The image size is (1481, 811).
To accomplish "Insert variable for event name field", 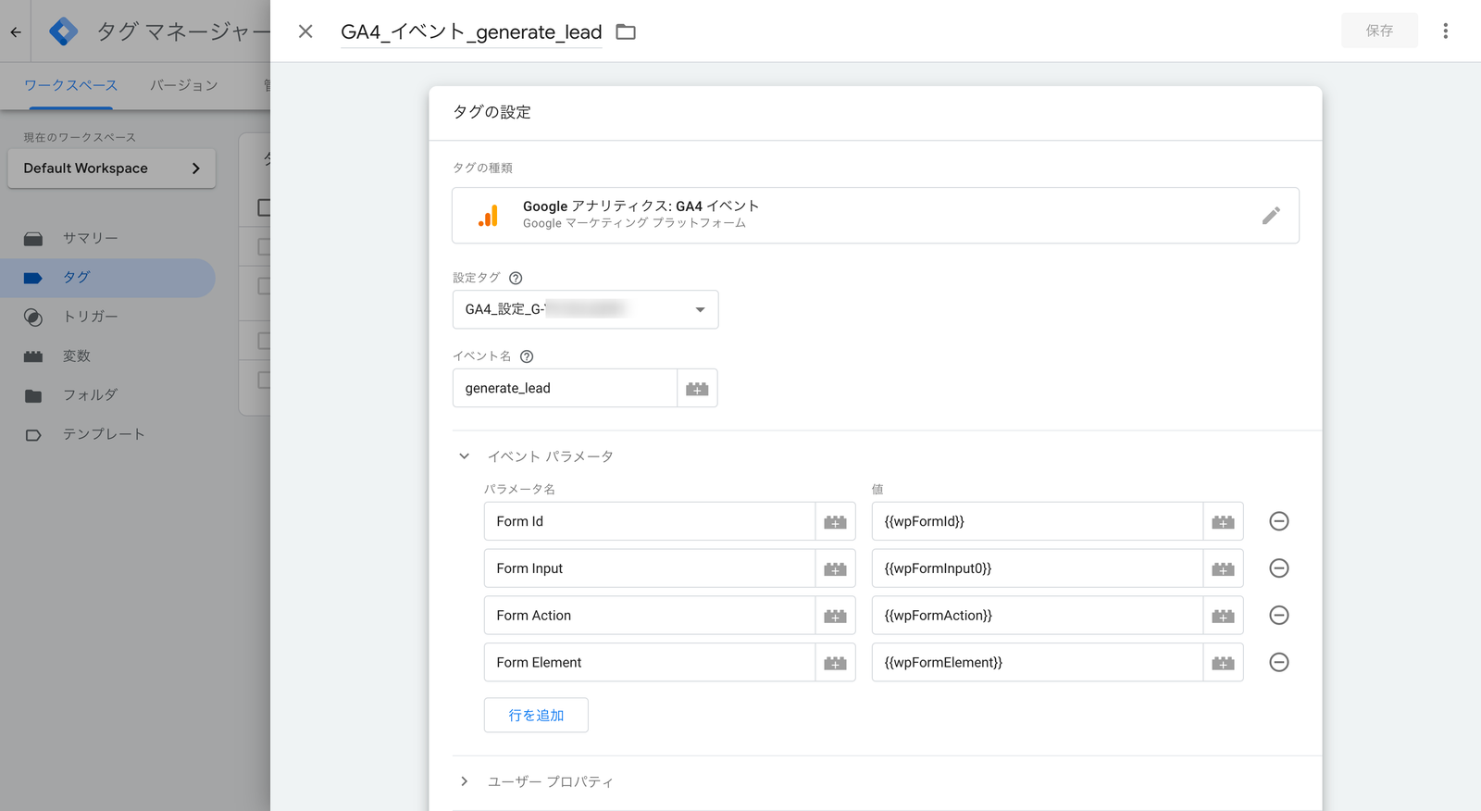I will [697, 389].
